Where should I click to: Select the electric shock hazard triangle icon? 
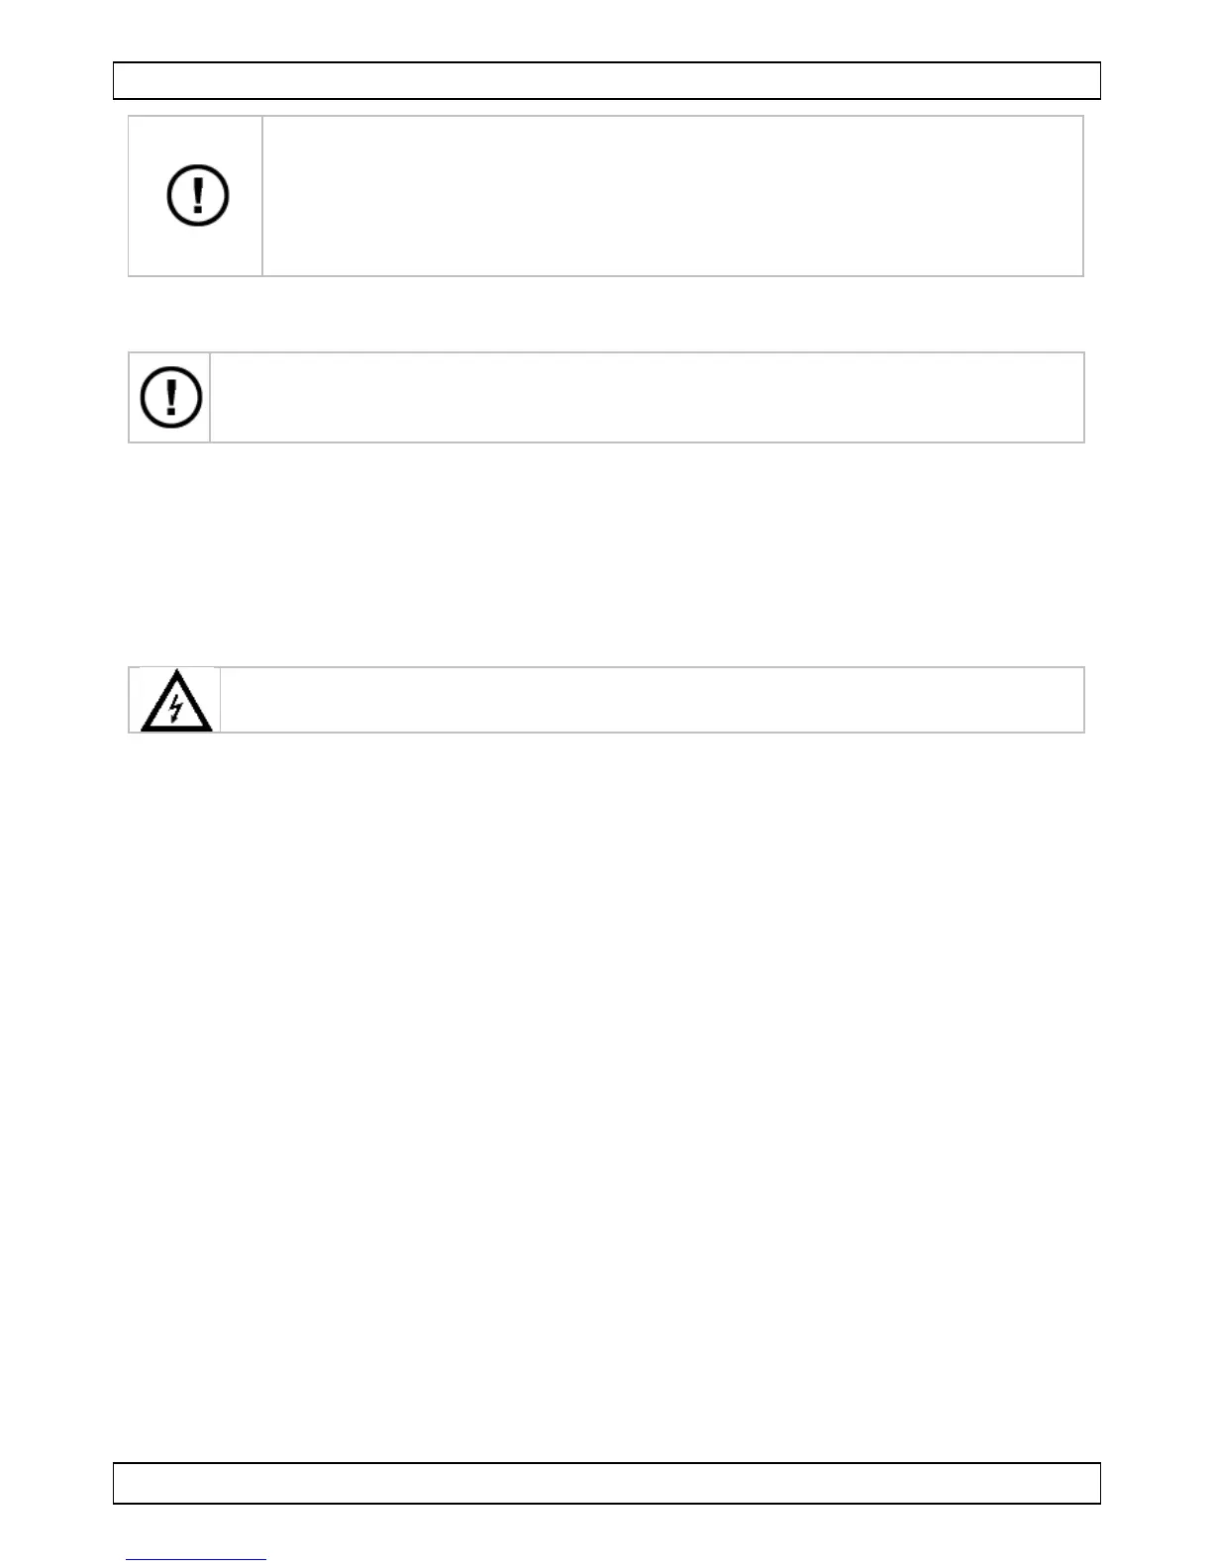[175, 701]
